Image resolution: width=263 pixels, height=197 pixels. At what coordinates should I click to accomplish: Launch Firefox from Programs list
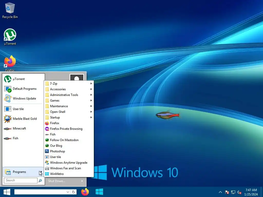[69, 123]
